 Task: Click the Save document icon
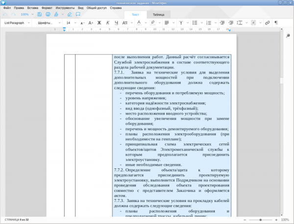(x=39, y=14)
